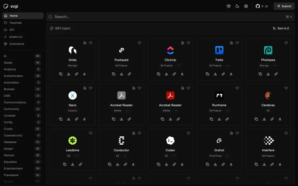Screen dimensions: 298x186
Task: Click the Trello logo thumbnail
Action: (219, 50)
